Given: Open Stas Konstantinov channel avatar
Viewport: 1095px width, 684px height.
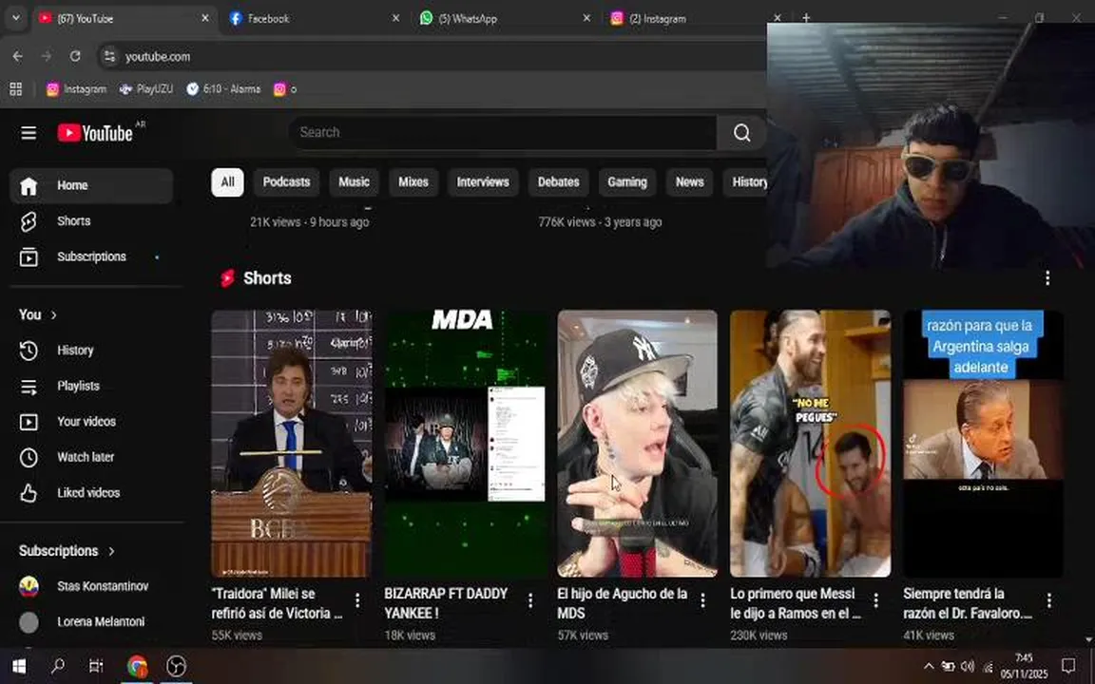Looking at the screenshot, I should pyautogui.click(x=29, y=586).
